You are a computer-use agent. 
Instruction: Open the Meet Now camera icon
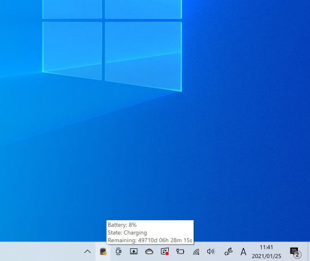(118, 251)
